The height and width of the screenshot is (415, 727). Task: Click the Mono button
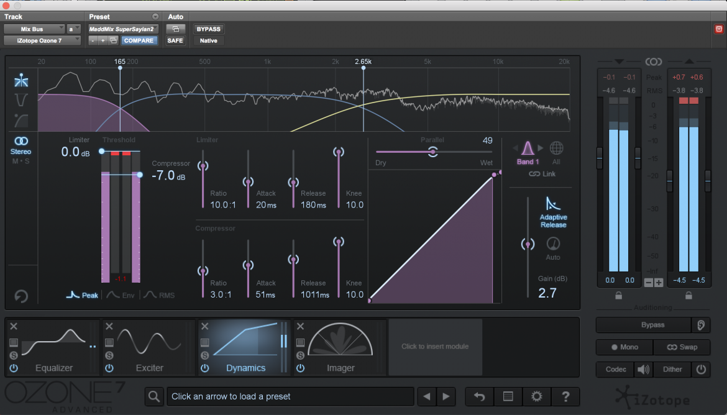coord(624,347)
